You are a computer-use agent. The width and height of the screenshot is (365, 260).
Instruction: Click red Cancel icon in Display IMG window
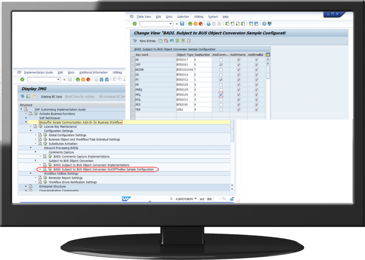tap(88, 79)
